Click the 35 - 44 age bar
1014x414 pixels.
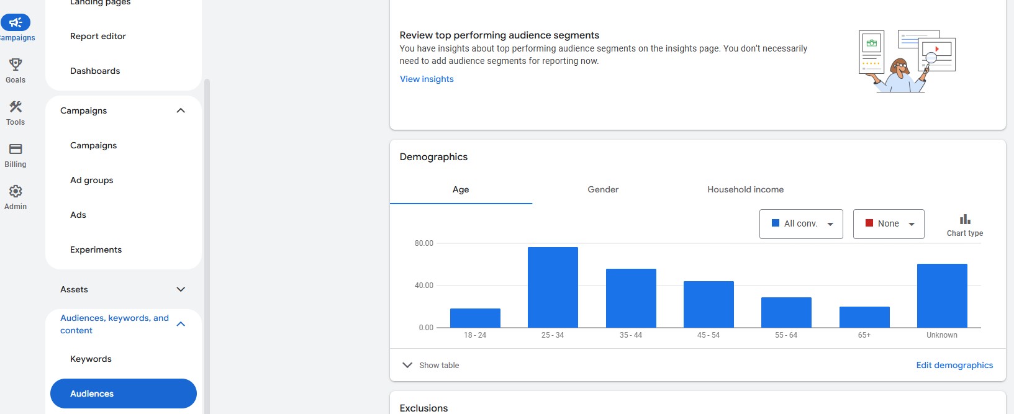[x=631, y=298]
